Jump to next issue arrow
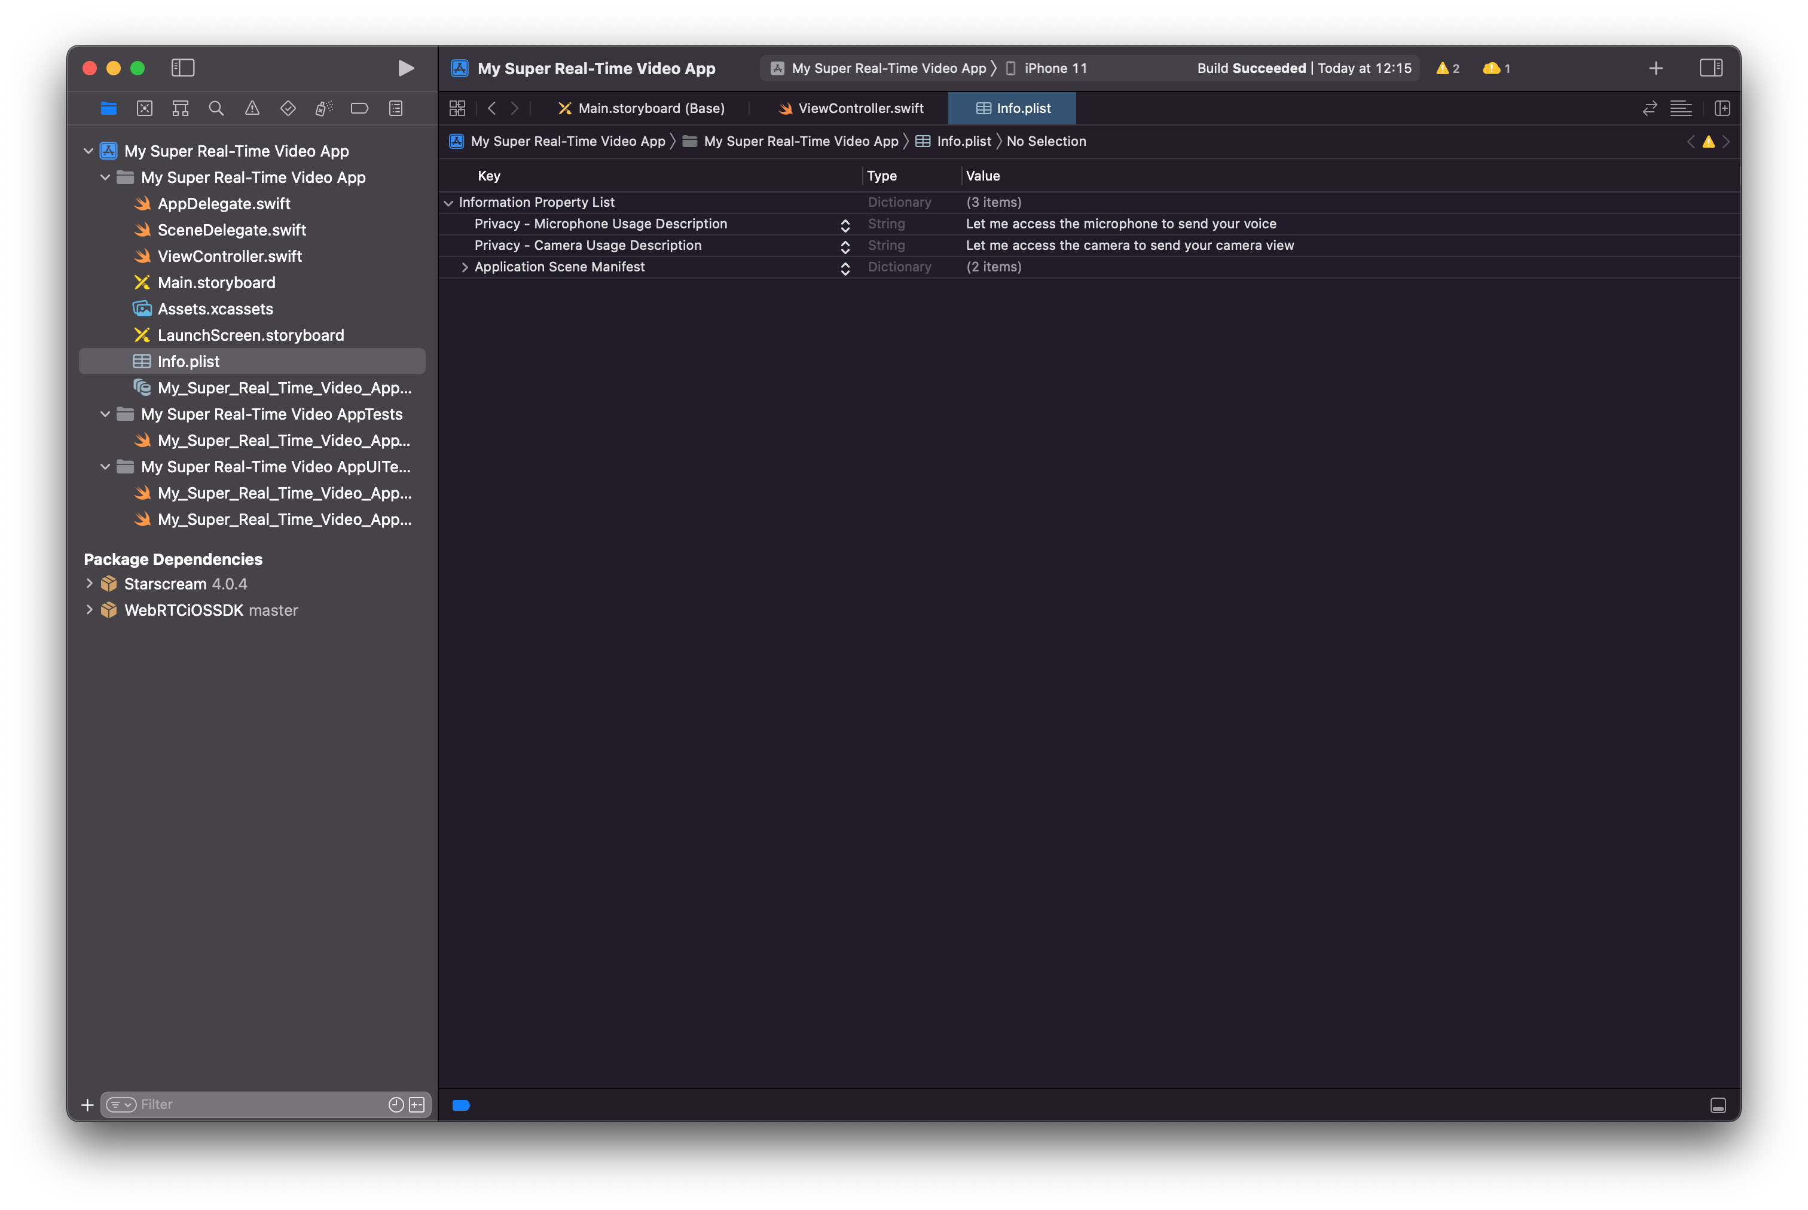Viewport: 1808px width, 1210px height. pos(1726,142)
